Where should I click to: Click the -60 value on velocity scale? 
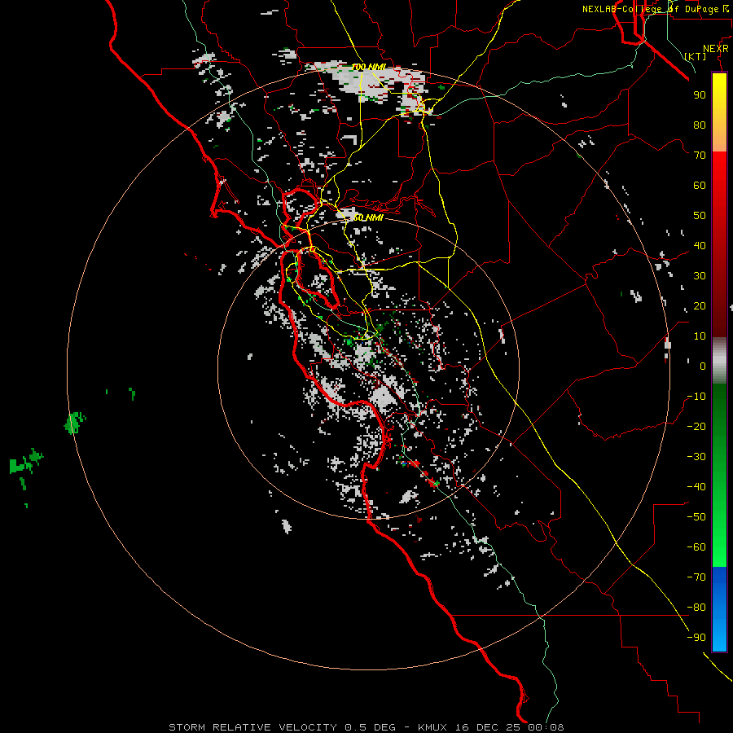(x=696, y=547)
